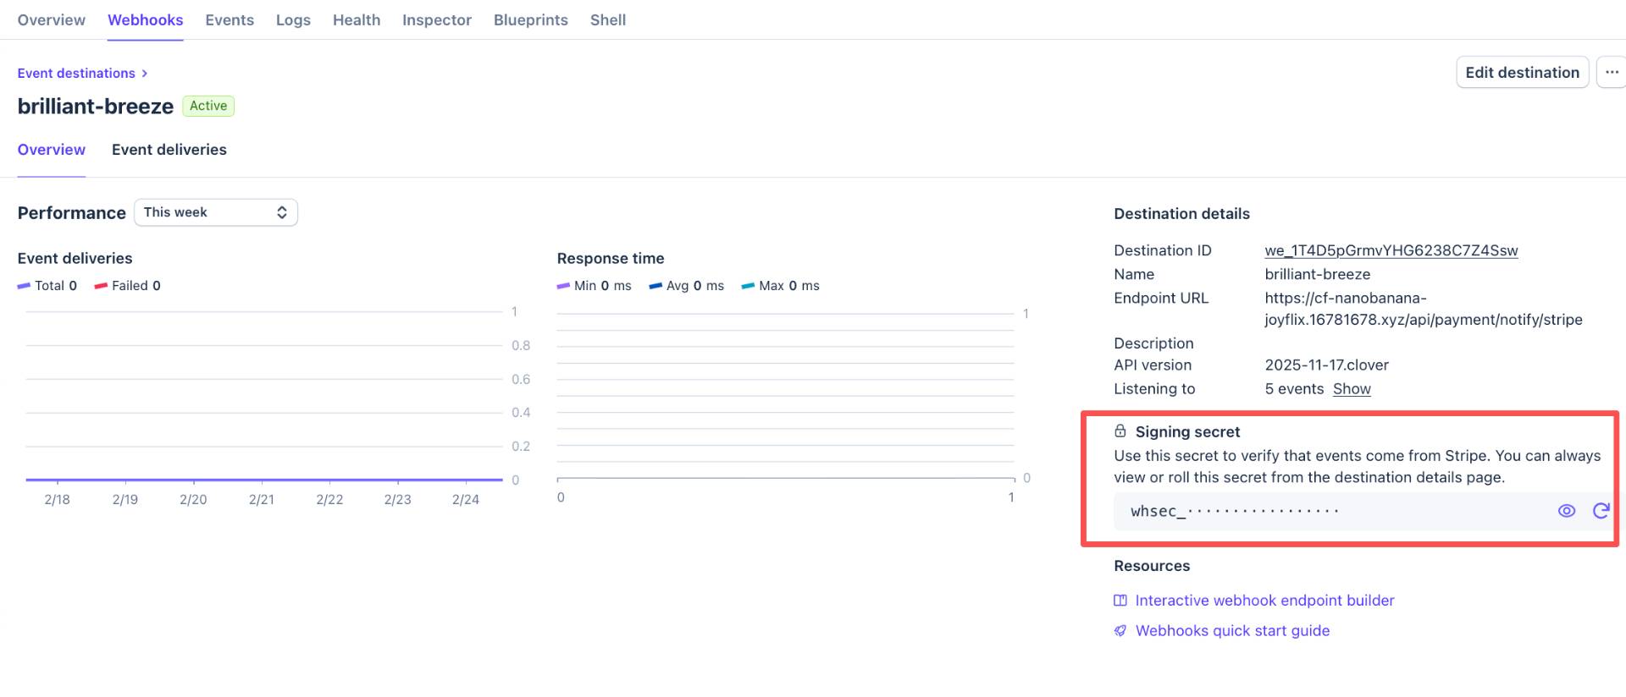The width and height of the screenshot is (1626, 697).
Task: Click the Edit destination button
Action: [1521, 73]
